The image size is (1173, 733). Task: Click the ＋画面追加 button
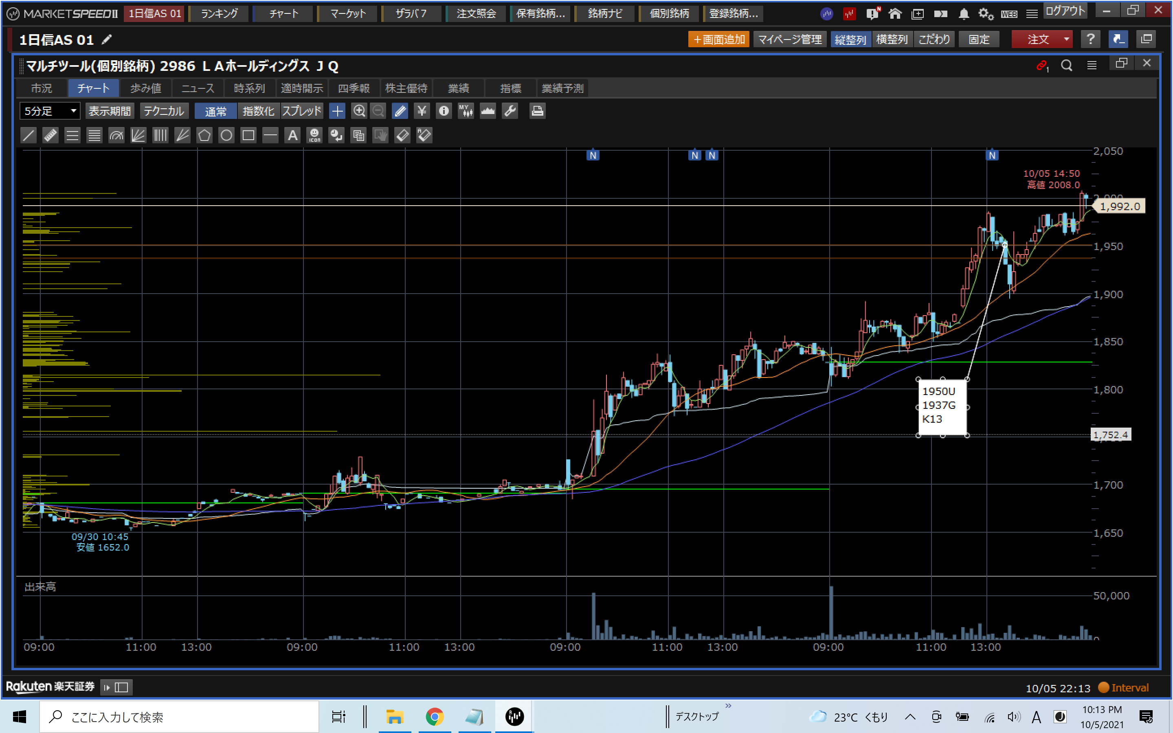pos(718,39)
